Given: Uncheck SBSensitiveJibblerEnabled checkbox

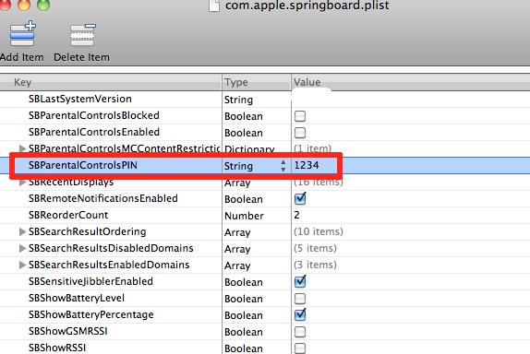Looking at the screenshot, I should click(x=300, y=281).
